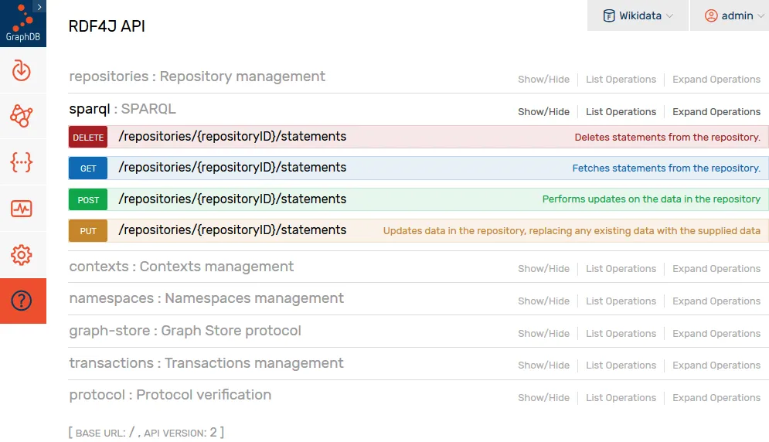Toggle Show/Hide for the contexts section
Viewport: 769px width, 442px height.
click(x=543, y=269)
